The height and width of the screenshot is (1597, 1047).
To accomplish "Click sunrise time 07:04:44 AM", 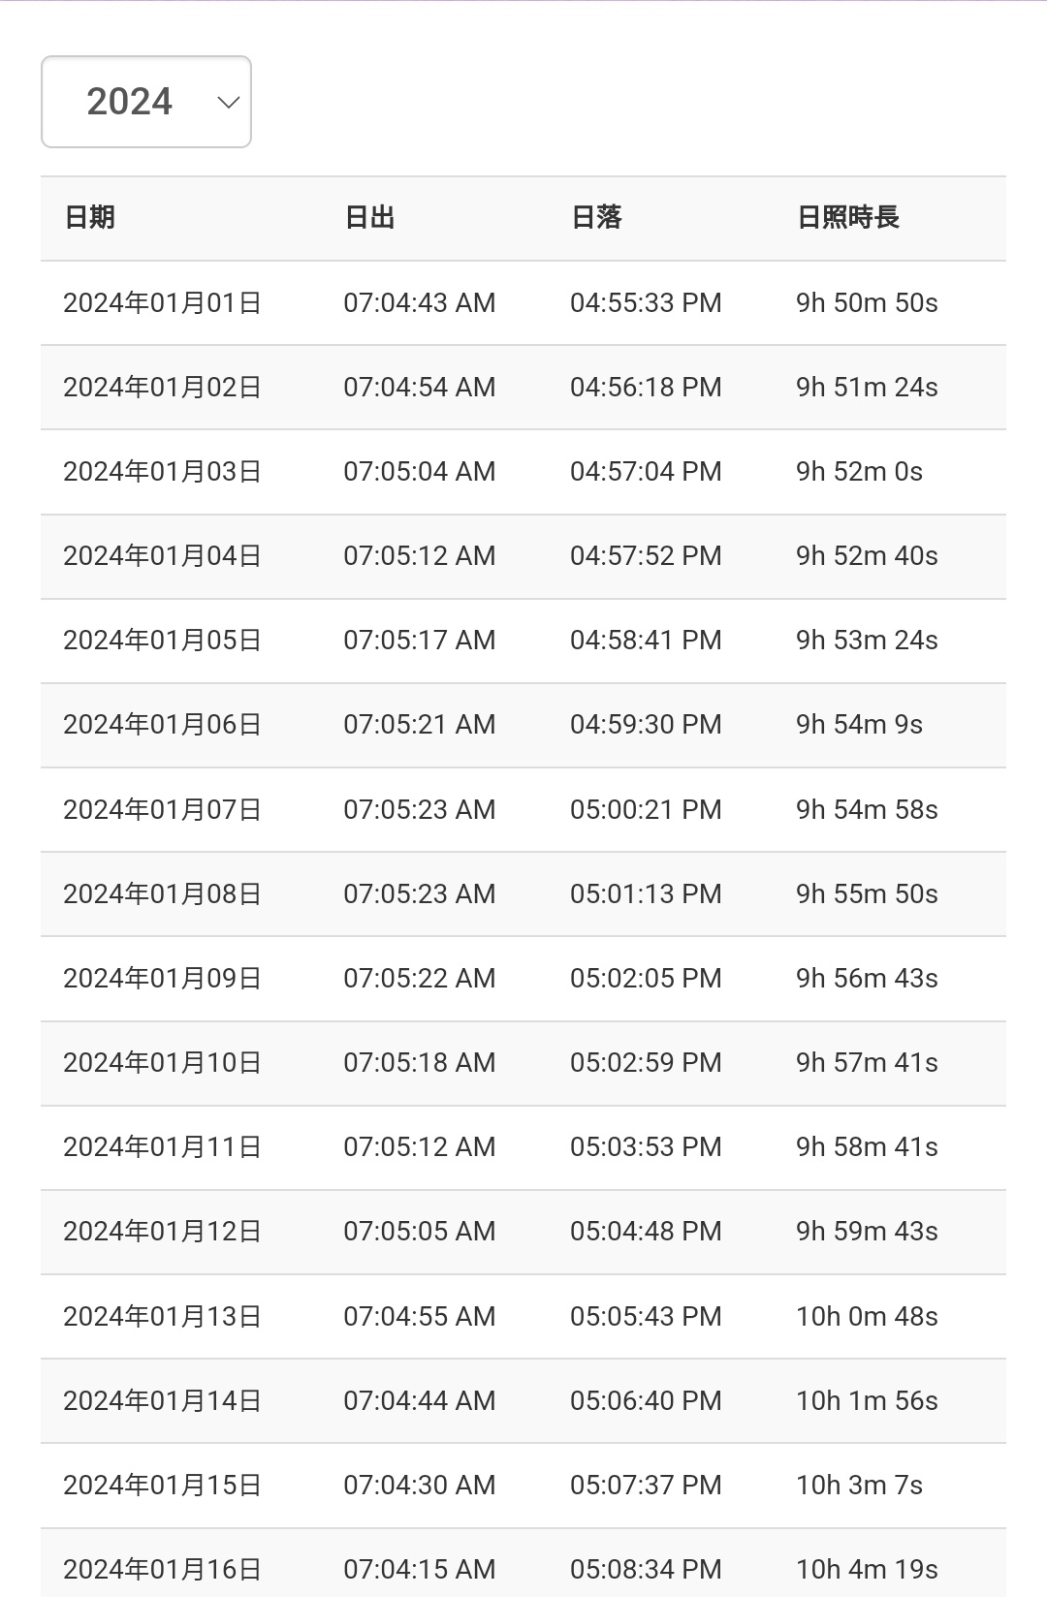I will tap(419, 1401).
